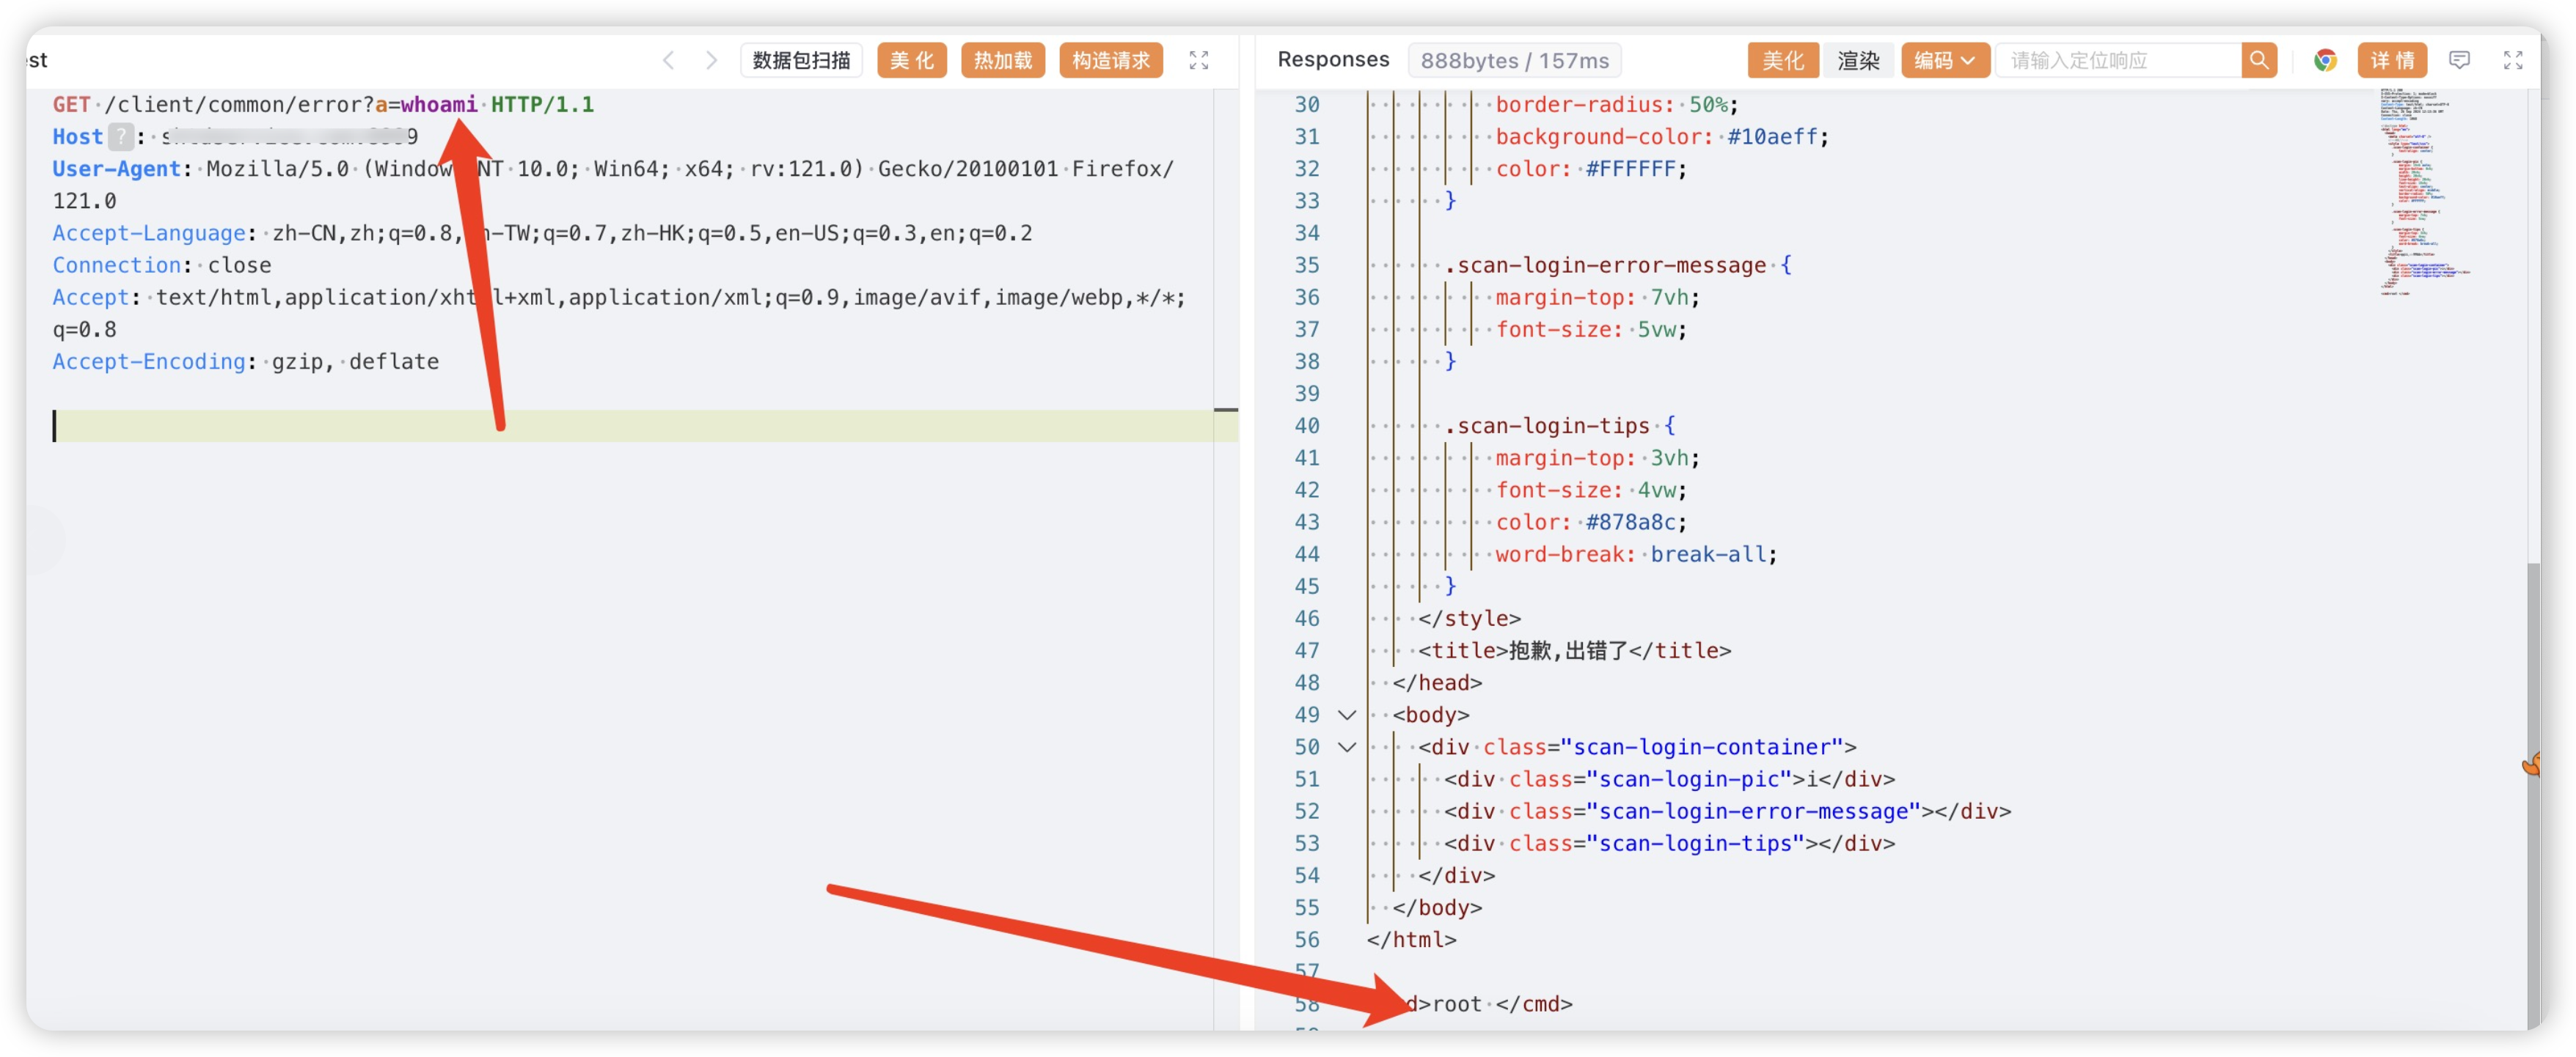Click the 构造请求 button

tap(1110, 59)
